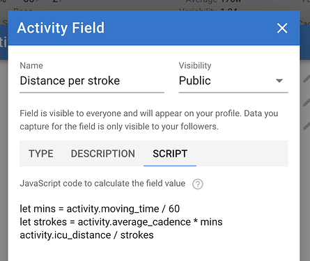Click the topmost partially hidden pencil icon behind dialog
This screenshot has width=310, height=261.
(307, 79)
